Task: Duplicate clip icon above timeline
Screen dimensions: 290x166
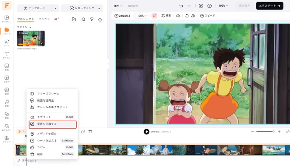Action: pyautogui.click(x=83, y=132)
